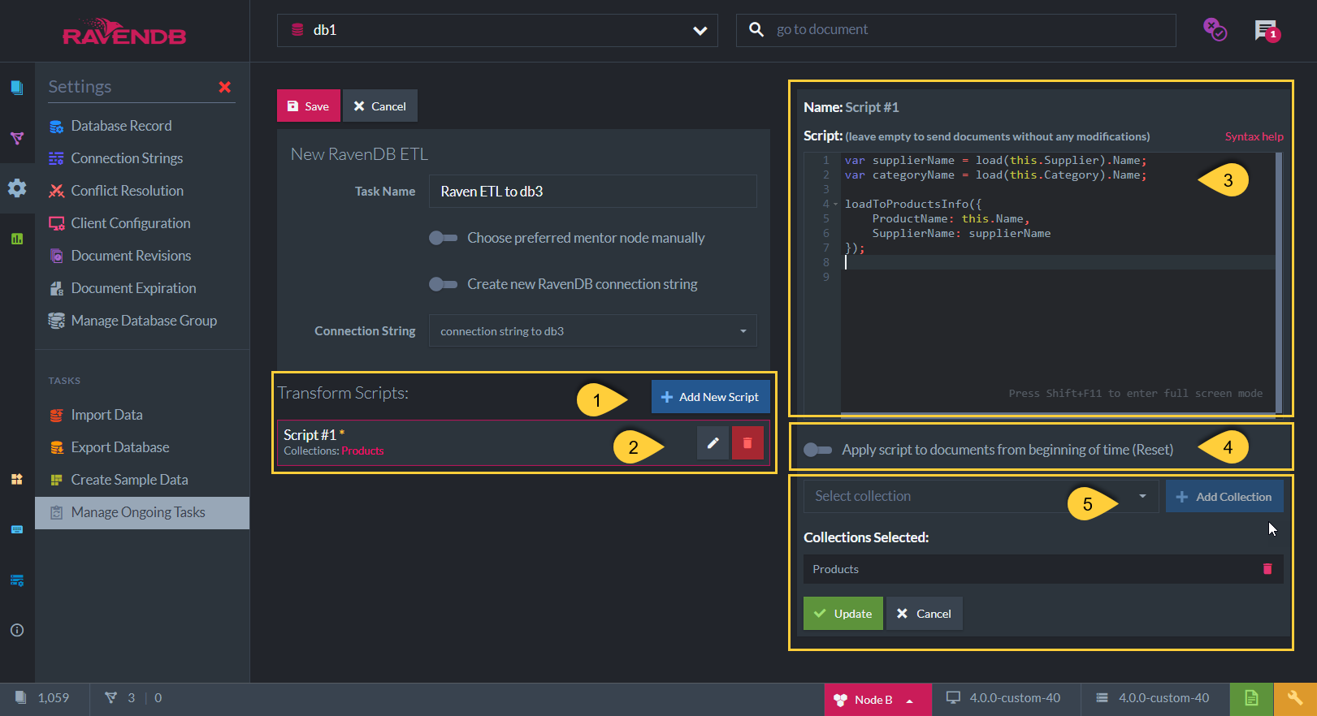Click the RavenDB logo
The image size is (1317, 716).
(x=124, y=32)
